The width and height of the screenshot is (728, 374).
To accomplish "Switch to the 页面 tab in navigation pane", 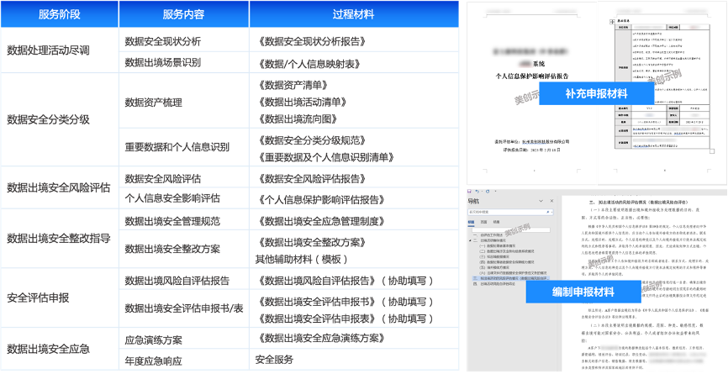I will (483, 224).
